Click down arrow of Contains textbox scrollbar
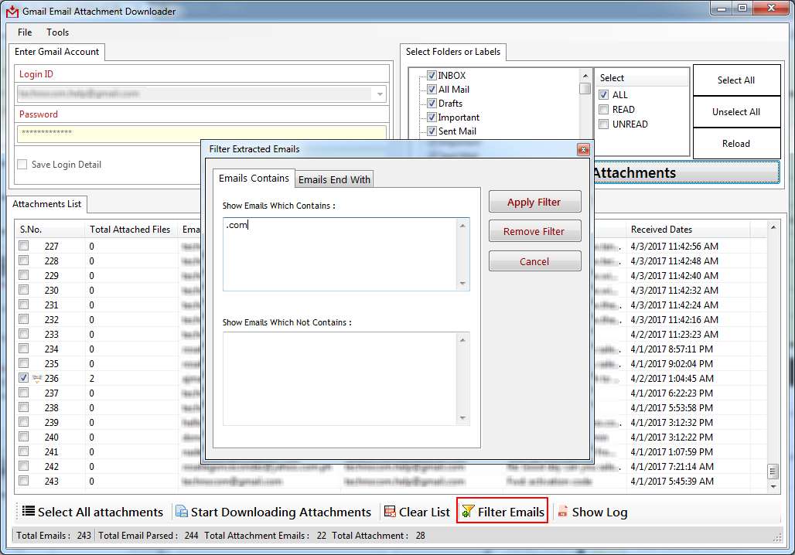795x555 pixels. tap(462, 284)
